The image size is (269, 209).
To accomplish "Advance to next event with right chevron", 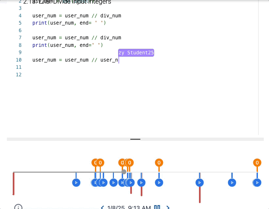I will tap(168, 207).
